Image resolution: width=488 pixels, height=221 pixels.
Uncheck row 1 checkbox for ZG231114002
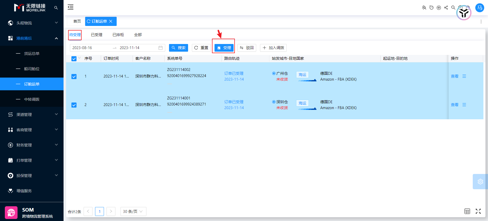tap(74, 77)
